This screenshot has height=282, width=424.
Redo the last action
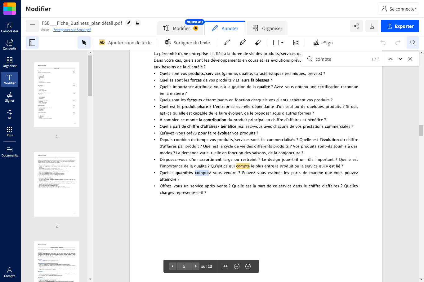(398, 42)
